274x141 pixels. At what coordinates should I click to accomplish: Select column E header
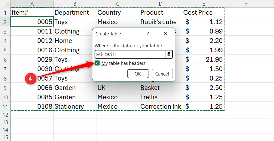(204, 4)
